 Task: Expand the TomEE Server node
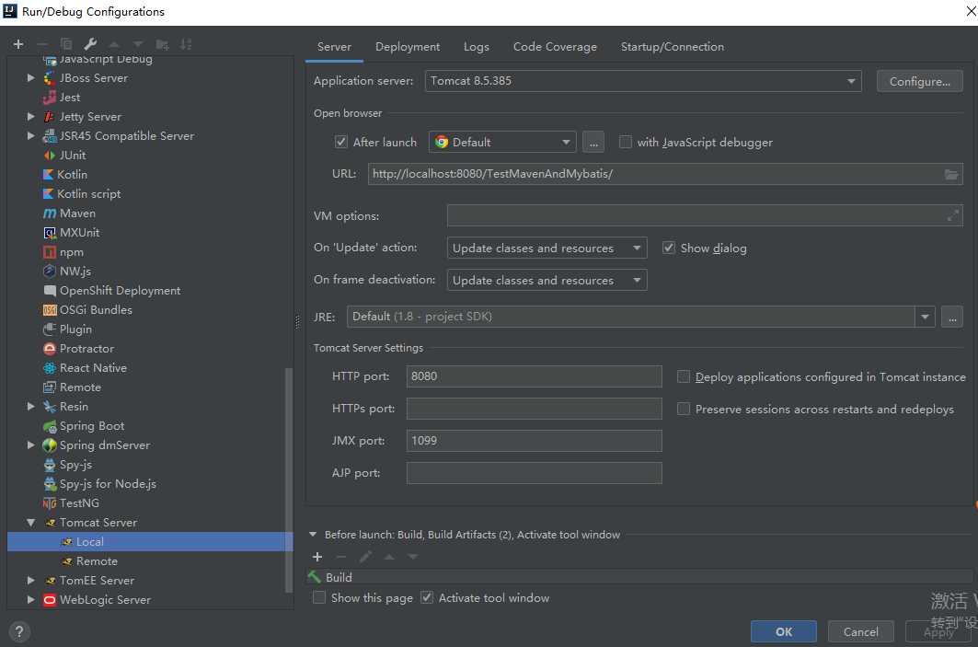(x=30, y=581)
